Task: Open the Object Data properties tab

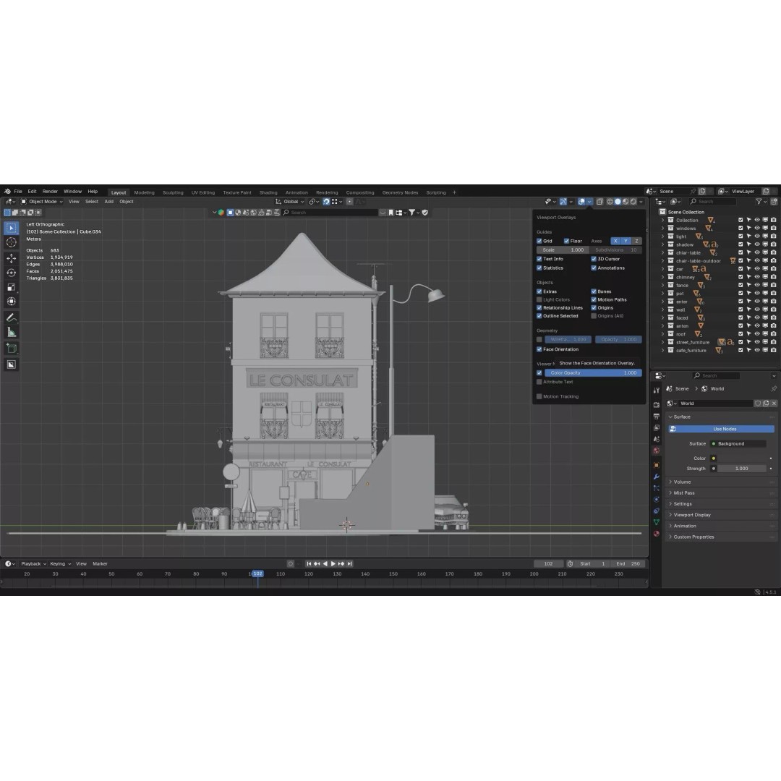Action: (x=657, y=522)
